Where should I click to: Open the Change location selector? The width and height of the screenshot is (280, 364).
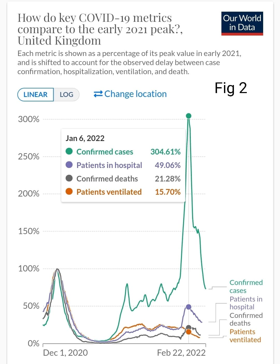[135, 94]
